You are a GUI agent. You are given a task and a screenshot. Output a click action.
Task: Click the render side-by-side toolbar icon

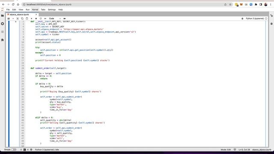(x=65, y=18)
